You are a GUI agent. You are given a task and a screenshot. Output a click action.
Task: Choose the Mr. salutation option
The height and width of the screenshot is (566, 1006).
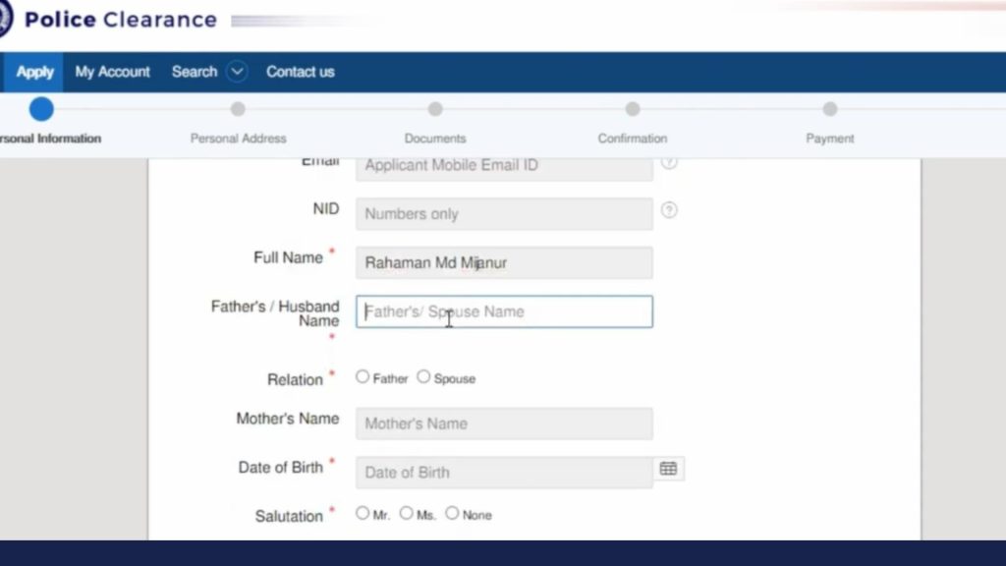click(363, 513)
